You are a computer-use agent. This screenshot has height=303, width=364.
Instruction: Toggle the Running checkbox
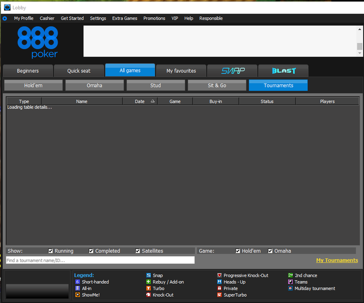click(x=50, y=251)
